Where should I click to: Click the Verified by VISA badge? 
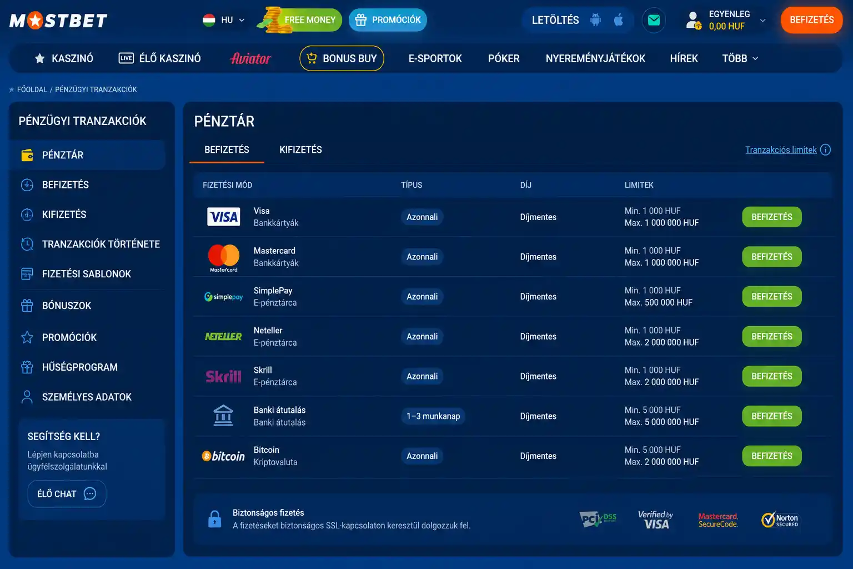point(655,520)
